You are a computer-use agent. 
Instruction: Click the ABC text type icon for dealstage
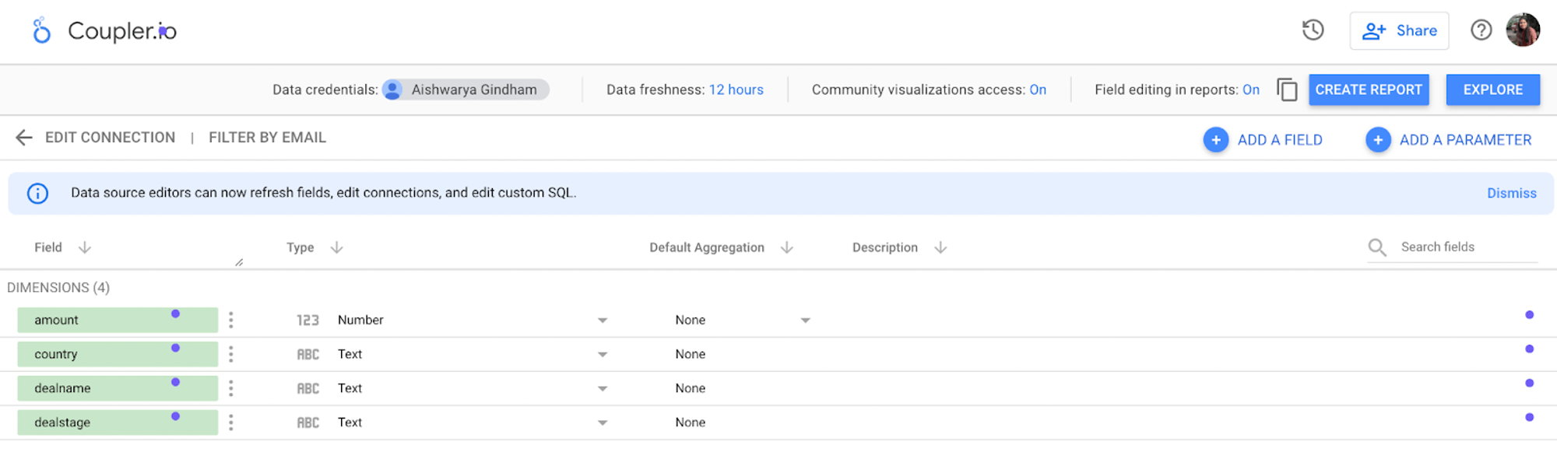(308, 422)
